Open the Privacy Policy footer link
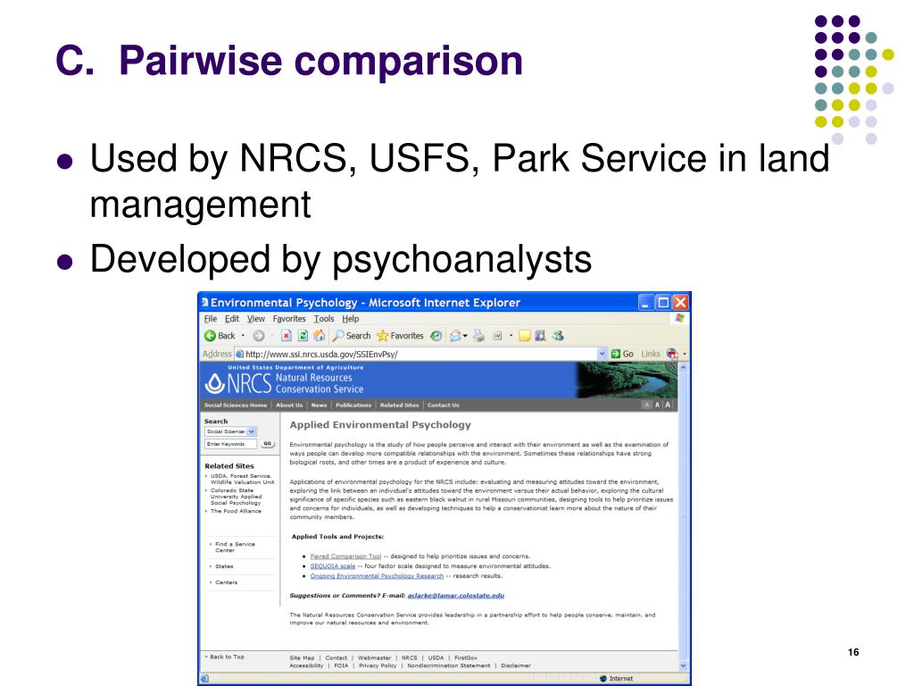The height and width of the screenshot is (686, 914). click(378, 665)
